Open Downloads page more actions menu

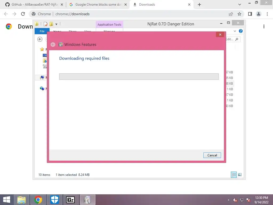click(x=264, y=26)
